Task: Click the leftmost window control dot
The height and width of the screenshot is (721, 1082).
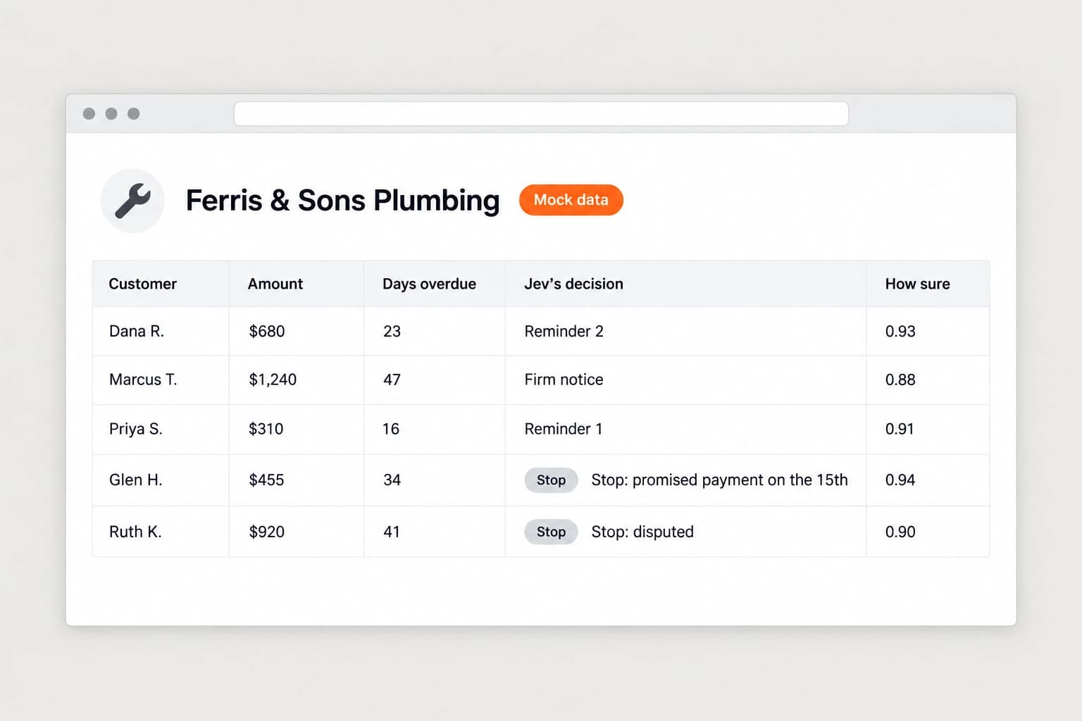Action: [x=89, y=113]
